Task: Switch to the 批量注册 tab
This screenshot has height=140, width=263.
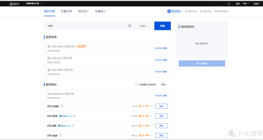Action: pos(66,11)
